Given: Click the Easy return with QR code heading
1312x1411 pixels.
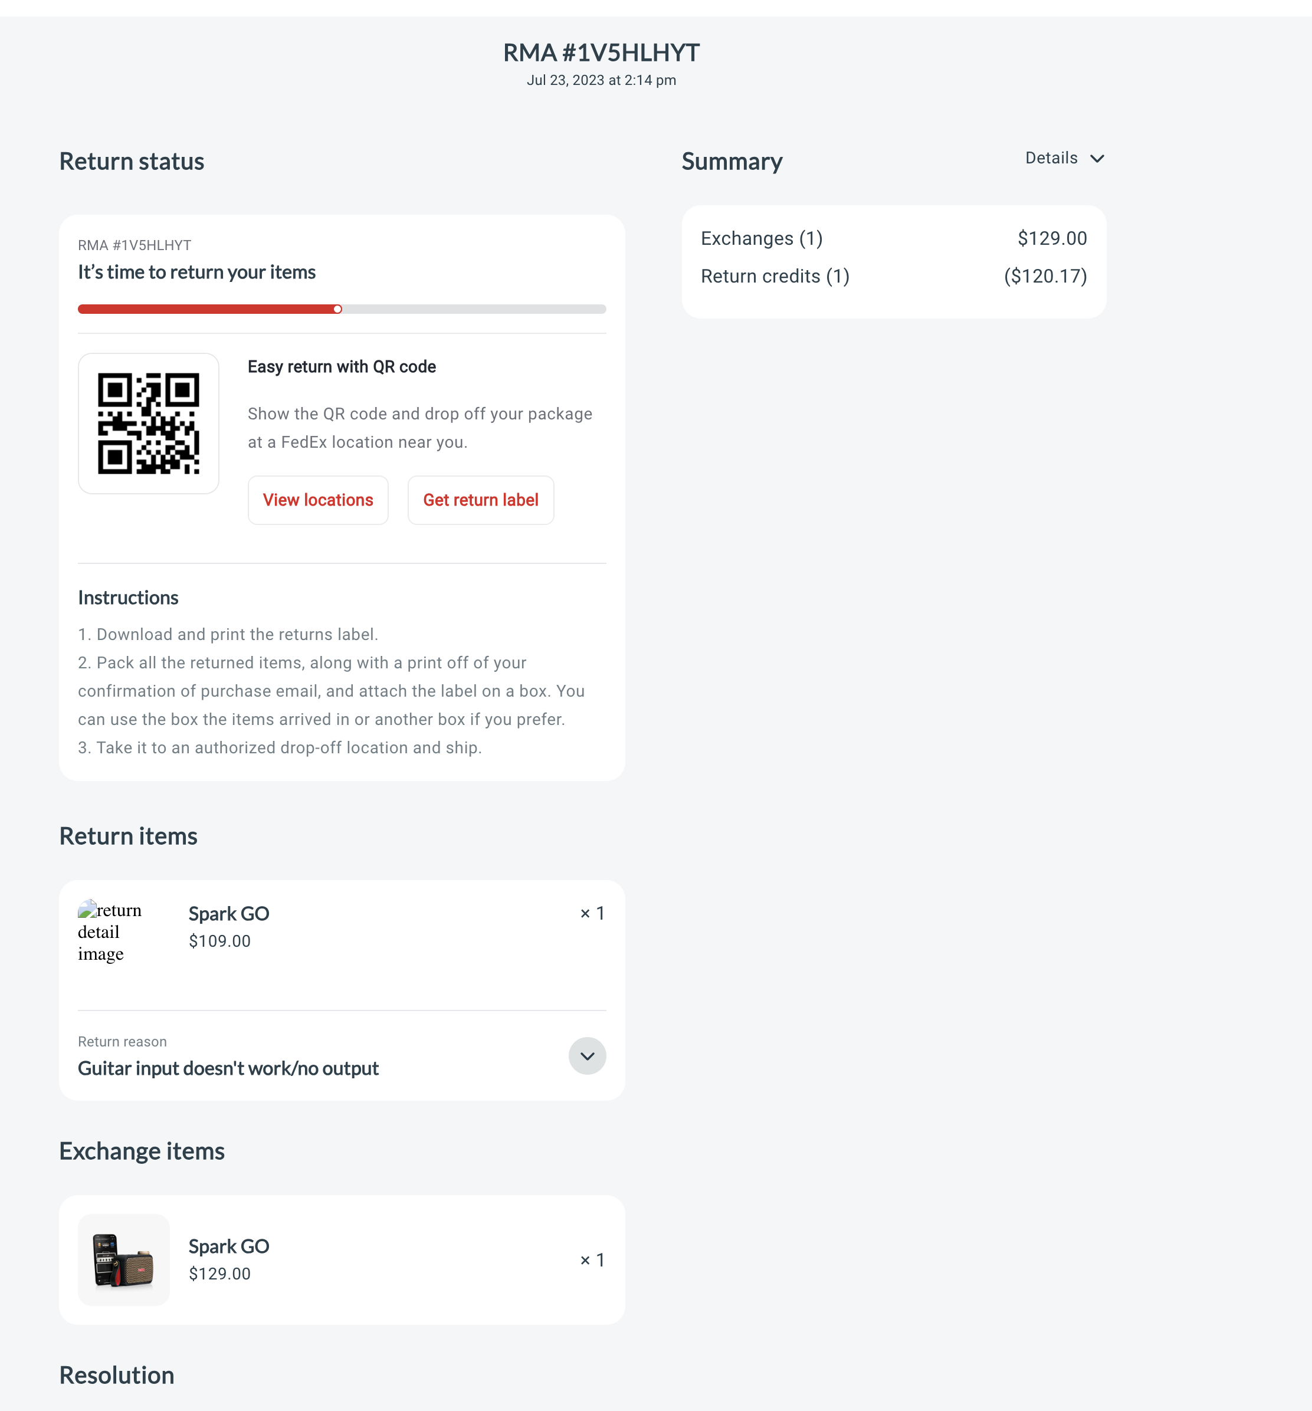Looking at the screenshot, I should click(x=342, y=367).
